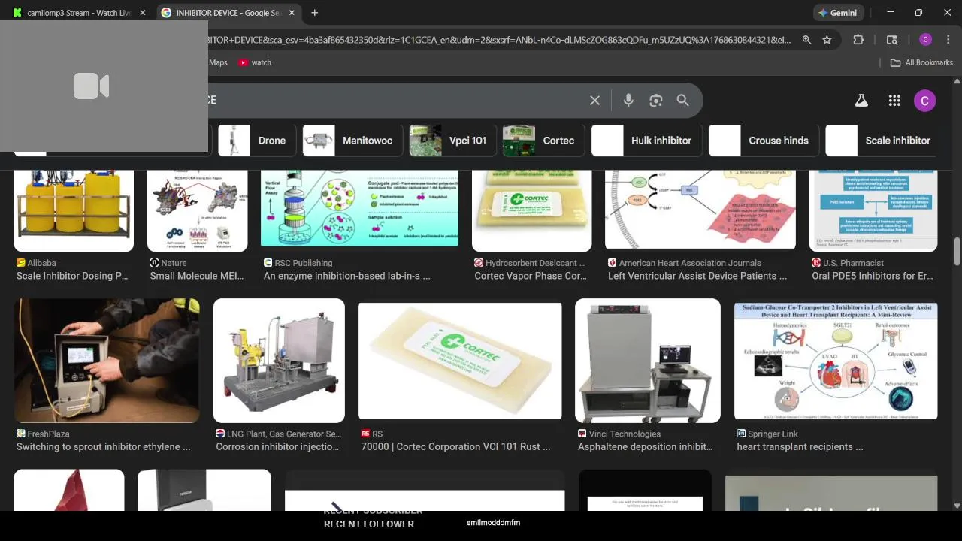The height and width of the screenshot is (541, 962).
Task: Open LNG Plant corrosion injection skid image
Action: pos(279,361)
